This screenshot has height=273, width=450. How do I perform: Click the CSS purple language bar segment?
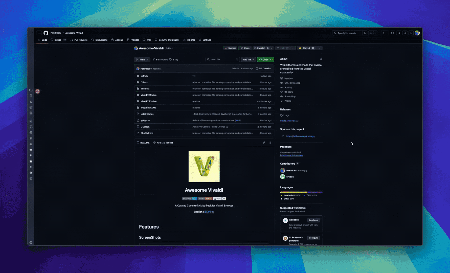(x=314, y=192)
